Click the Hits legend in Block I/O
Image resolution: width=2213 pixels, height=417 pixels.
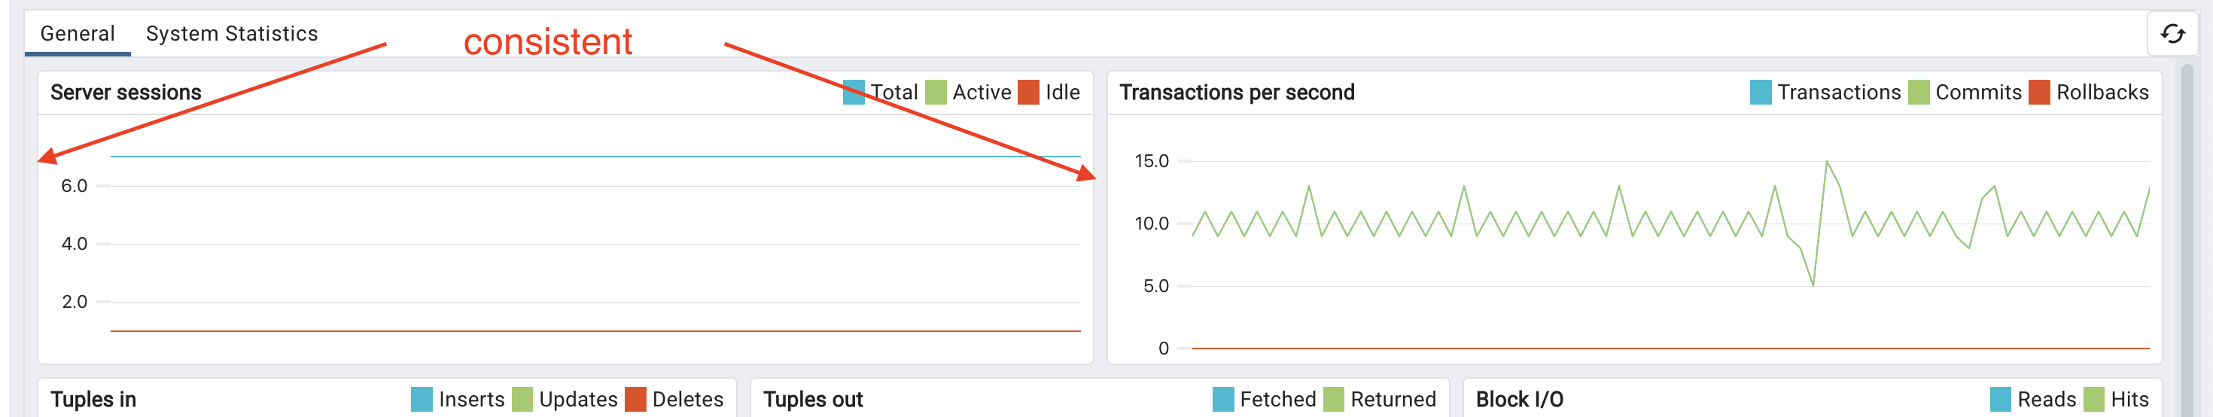(2116, 399)
